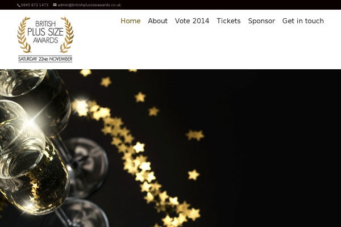The image size is (341, 227).
Task: Click the bright sparkling star flare in hero image
Action: 81,106
